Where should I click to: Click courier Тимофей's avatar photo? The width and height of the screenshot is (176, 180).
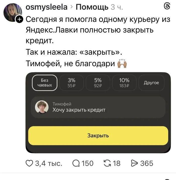42,107
